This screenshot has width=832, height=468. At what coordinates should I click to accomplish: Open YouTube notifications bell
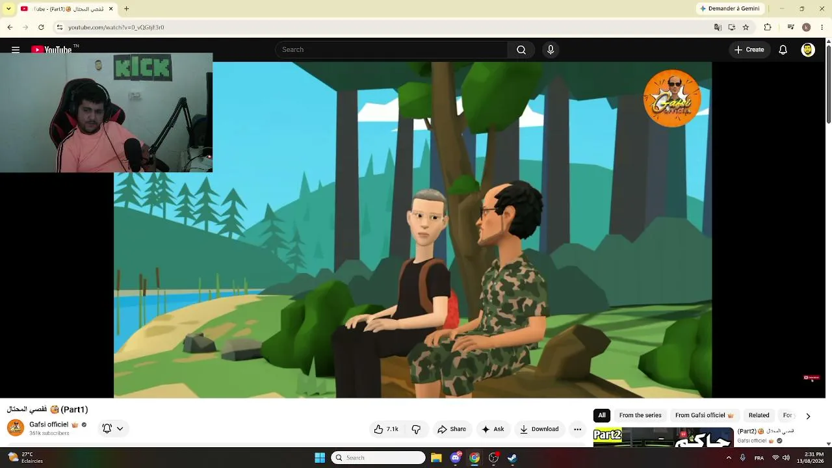pyautogui.click(x=783, y=49)
